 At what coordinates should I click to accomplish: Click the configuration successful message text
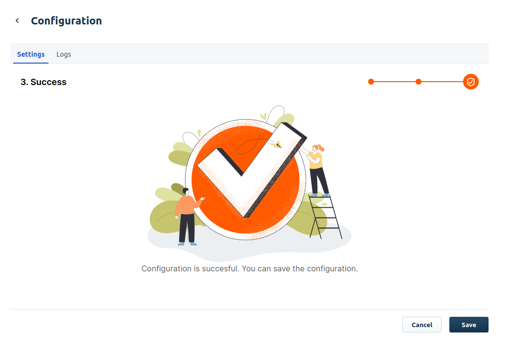[250, 269]
